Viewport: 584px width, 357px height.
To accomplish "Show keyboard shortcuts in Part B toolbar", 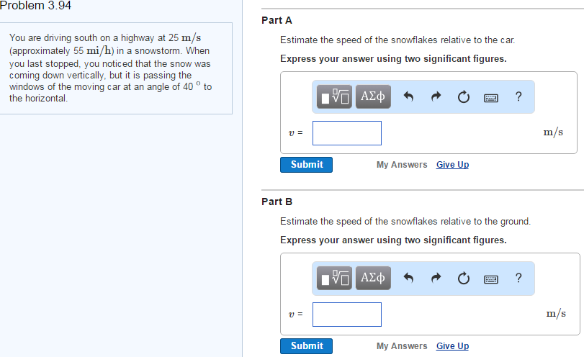I will 491,279.
